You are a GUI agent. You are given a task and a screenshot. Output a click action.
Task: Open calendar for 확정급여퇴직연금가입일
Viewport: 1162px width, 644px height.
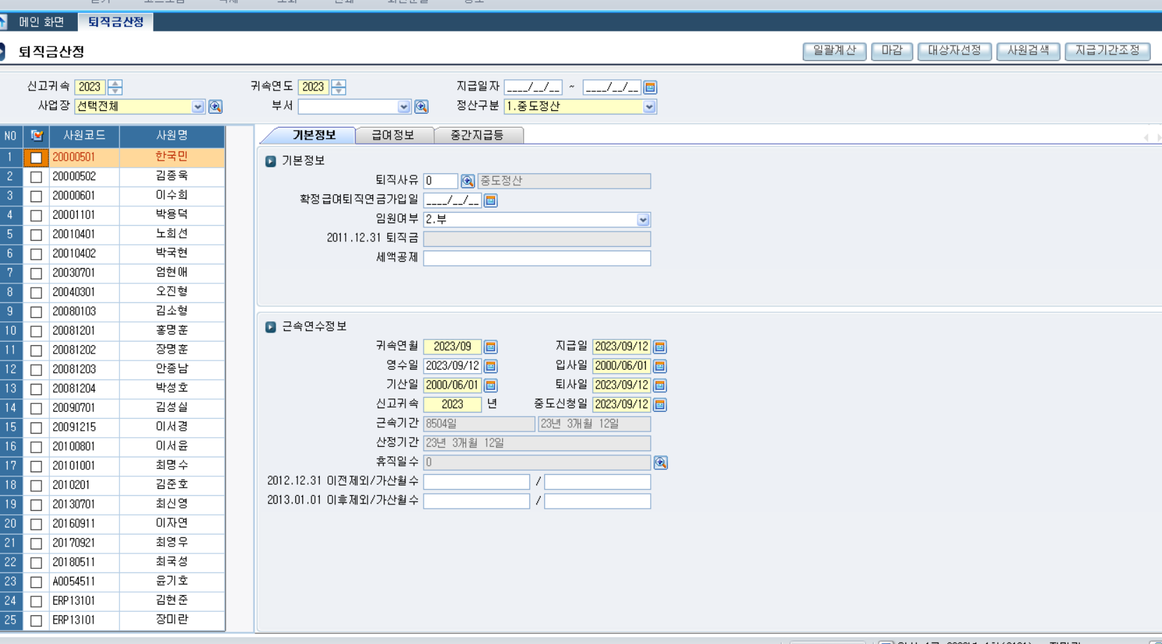(x=491, y=201)
